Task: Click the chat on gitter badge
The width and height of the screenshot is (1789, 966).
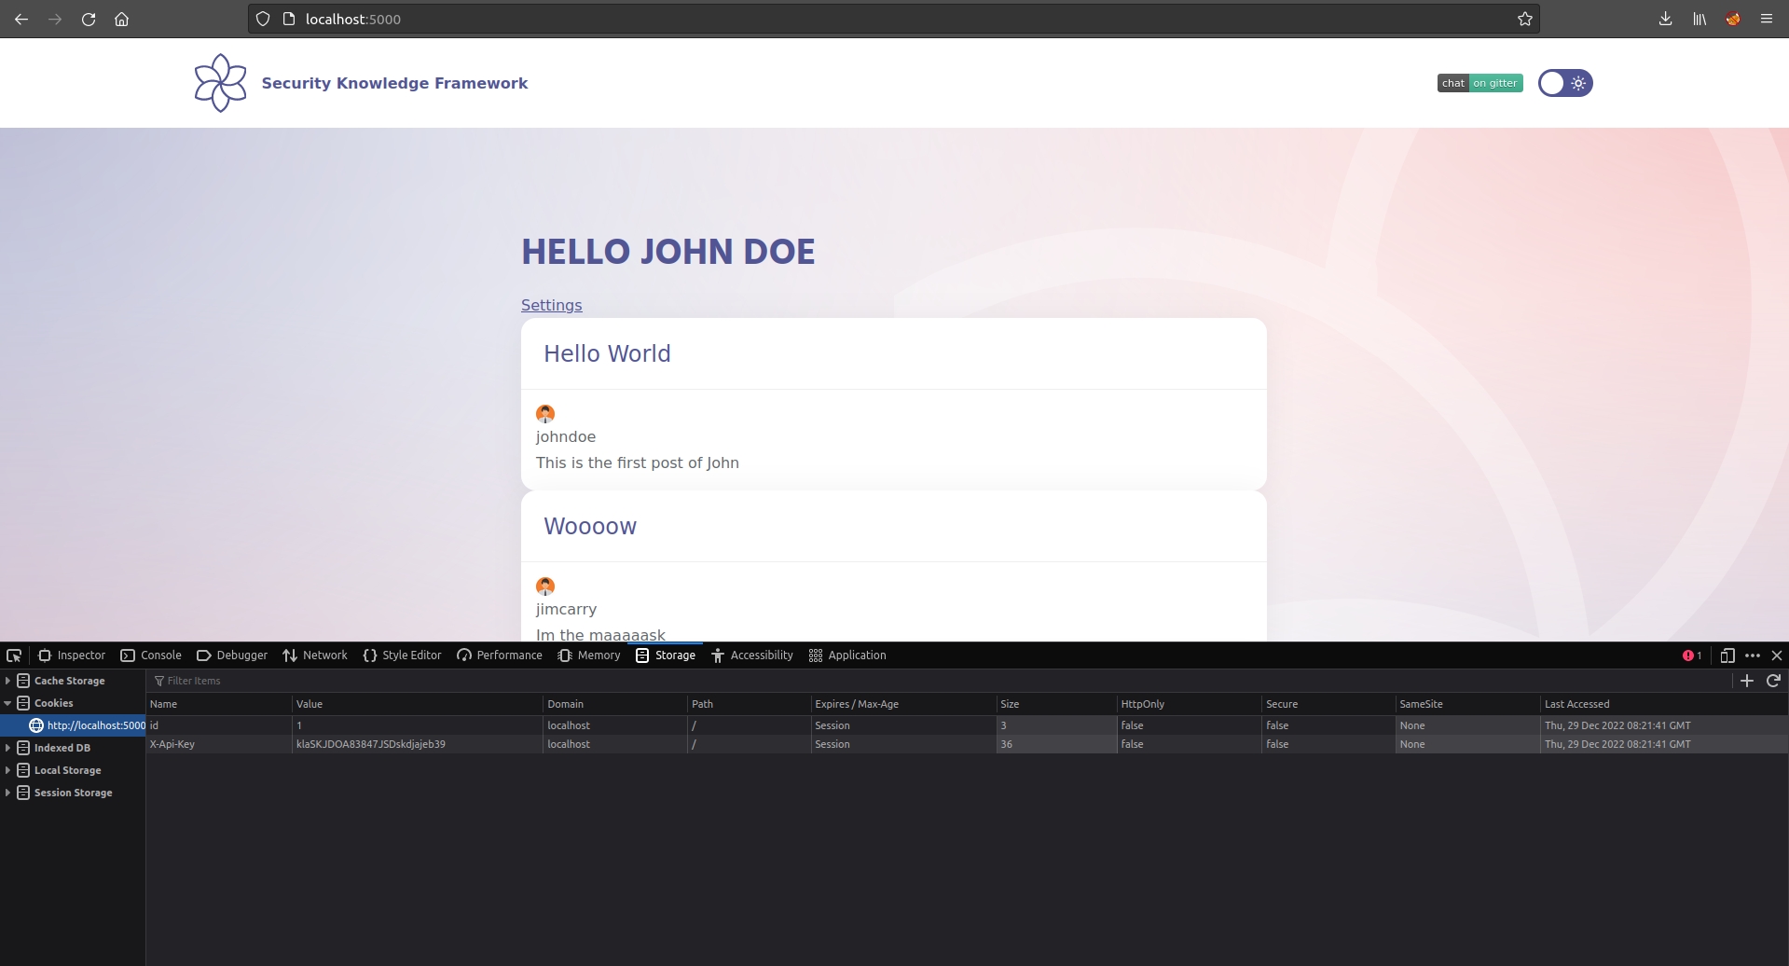Action: coord(1479,83)
